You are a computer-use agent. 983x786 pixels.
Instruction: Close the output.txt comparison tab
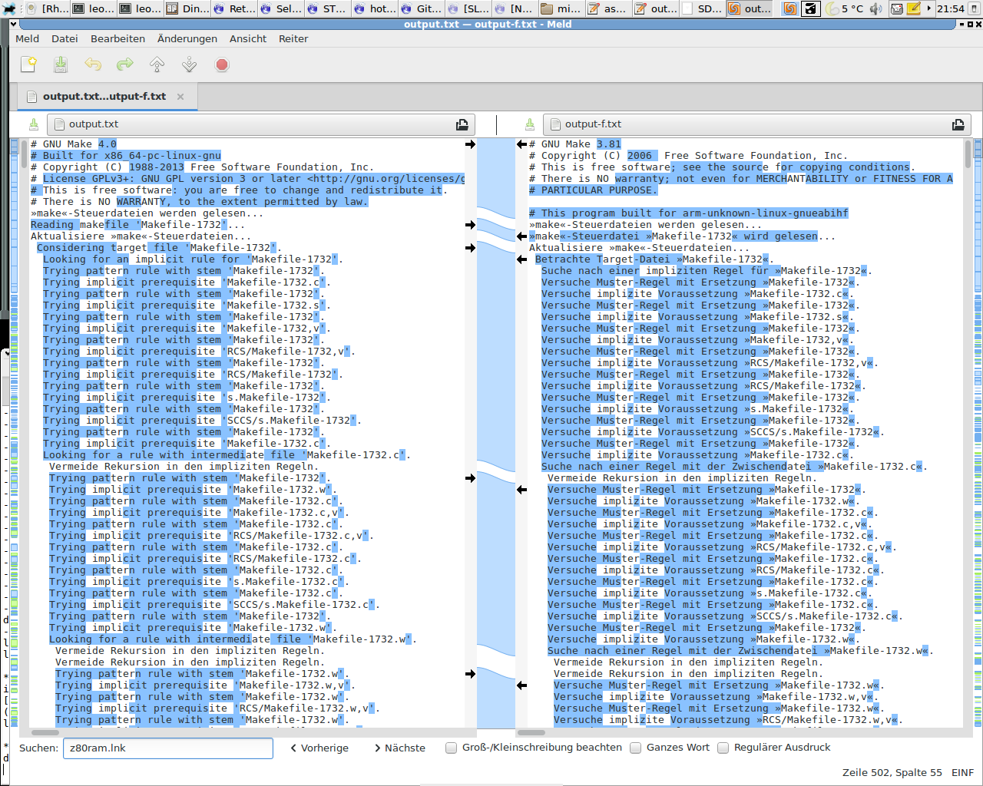180,97
